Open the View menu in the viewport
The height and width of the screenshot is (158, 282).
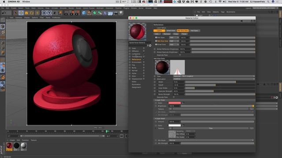click(11, 18)
